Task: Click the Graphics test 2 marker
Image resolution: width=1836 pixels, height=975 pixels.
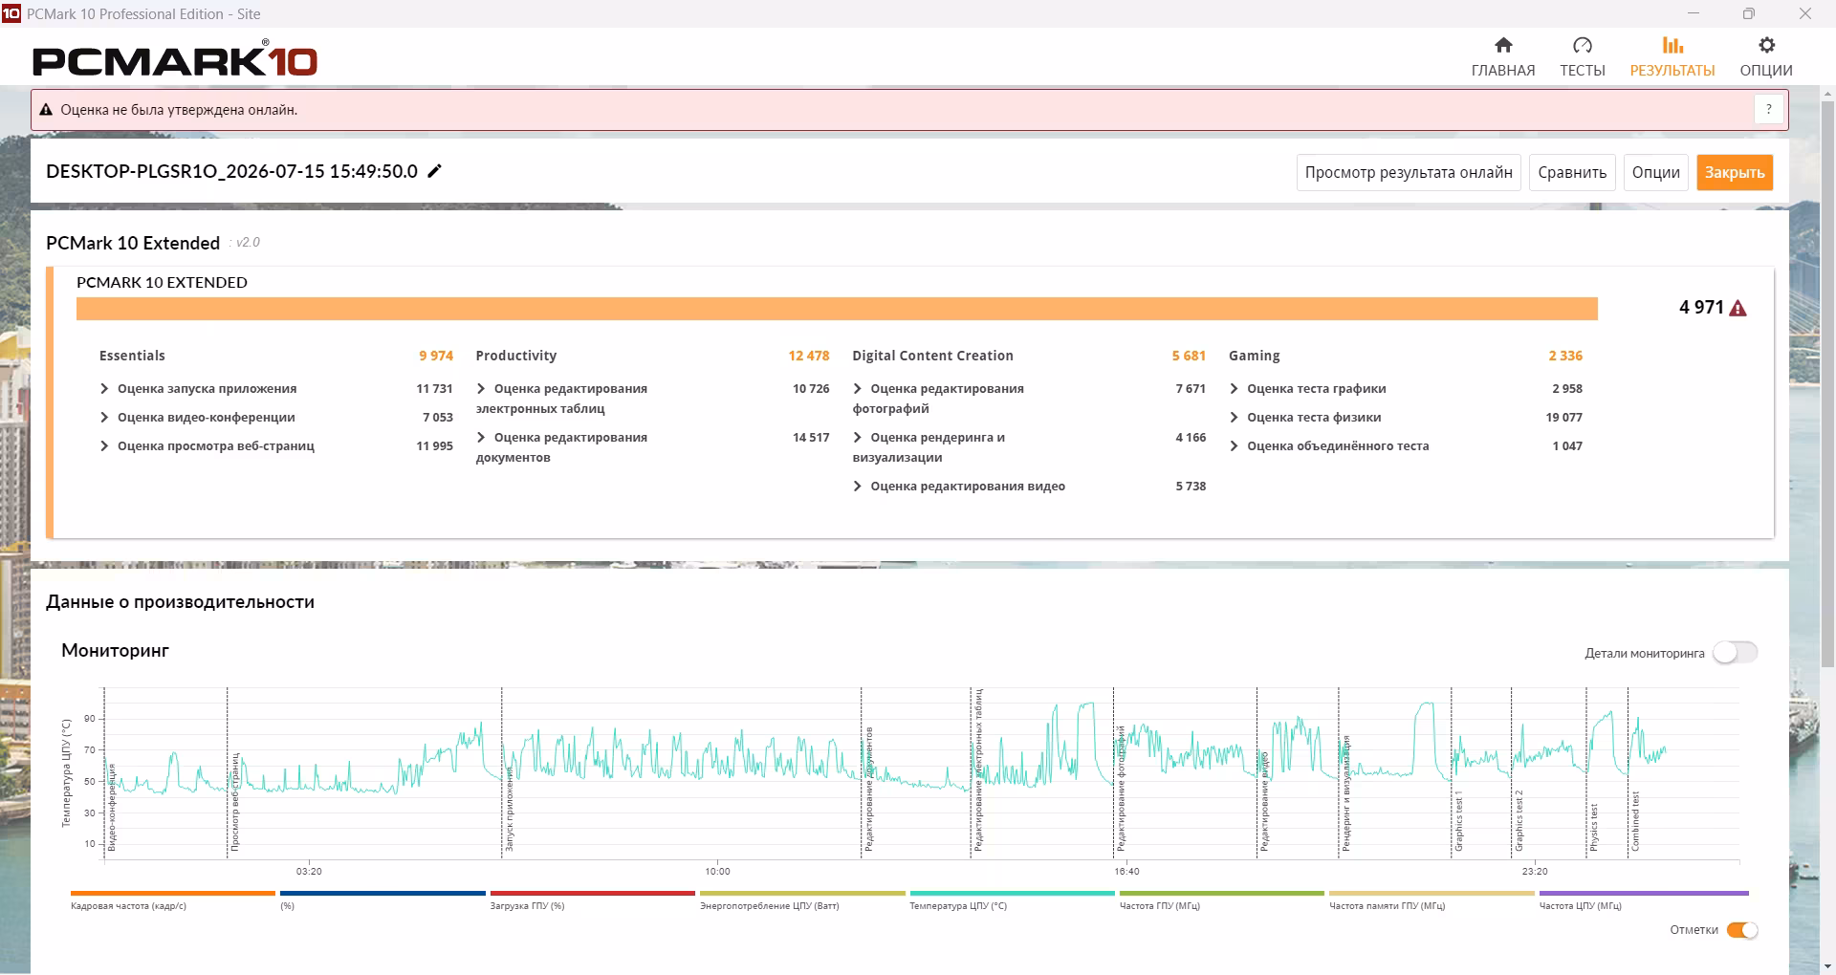Action: pos(1519,821)
